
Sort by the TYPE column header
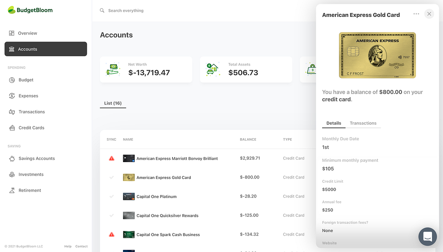click(287, 139)
